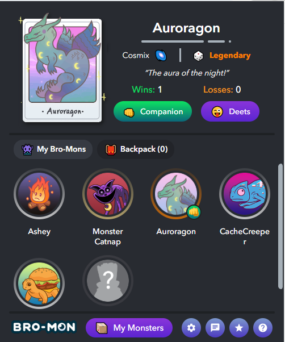Open the My Monsters button

pos(129,328)
